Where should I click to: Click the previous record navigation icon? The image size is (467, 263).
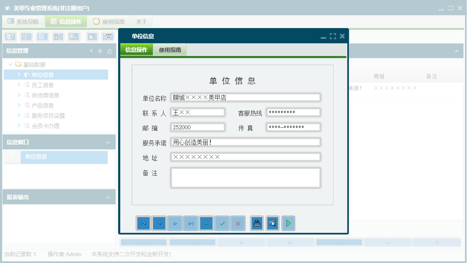(x=159, y=223)
